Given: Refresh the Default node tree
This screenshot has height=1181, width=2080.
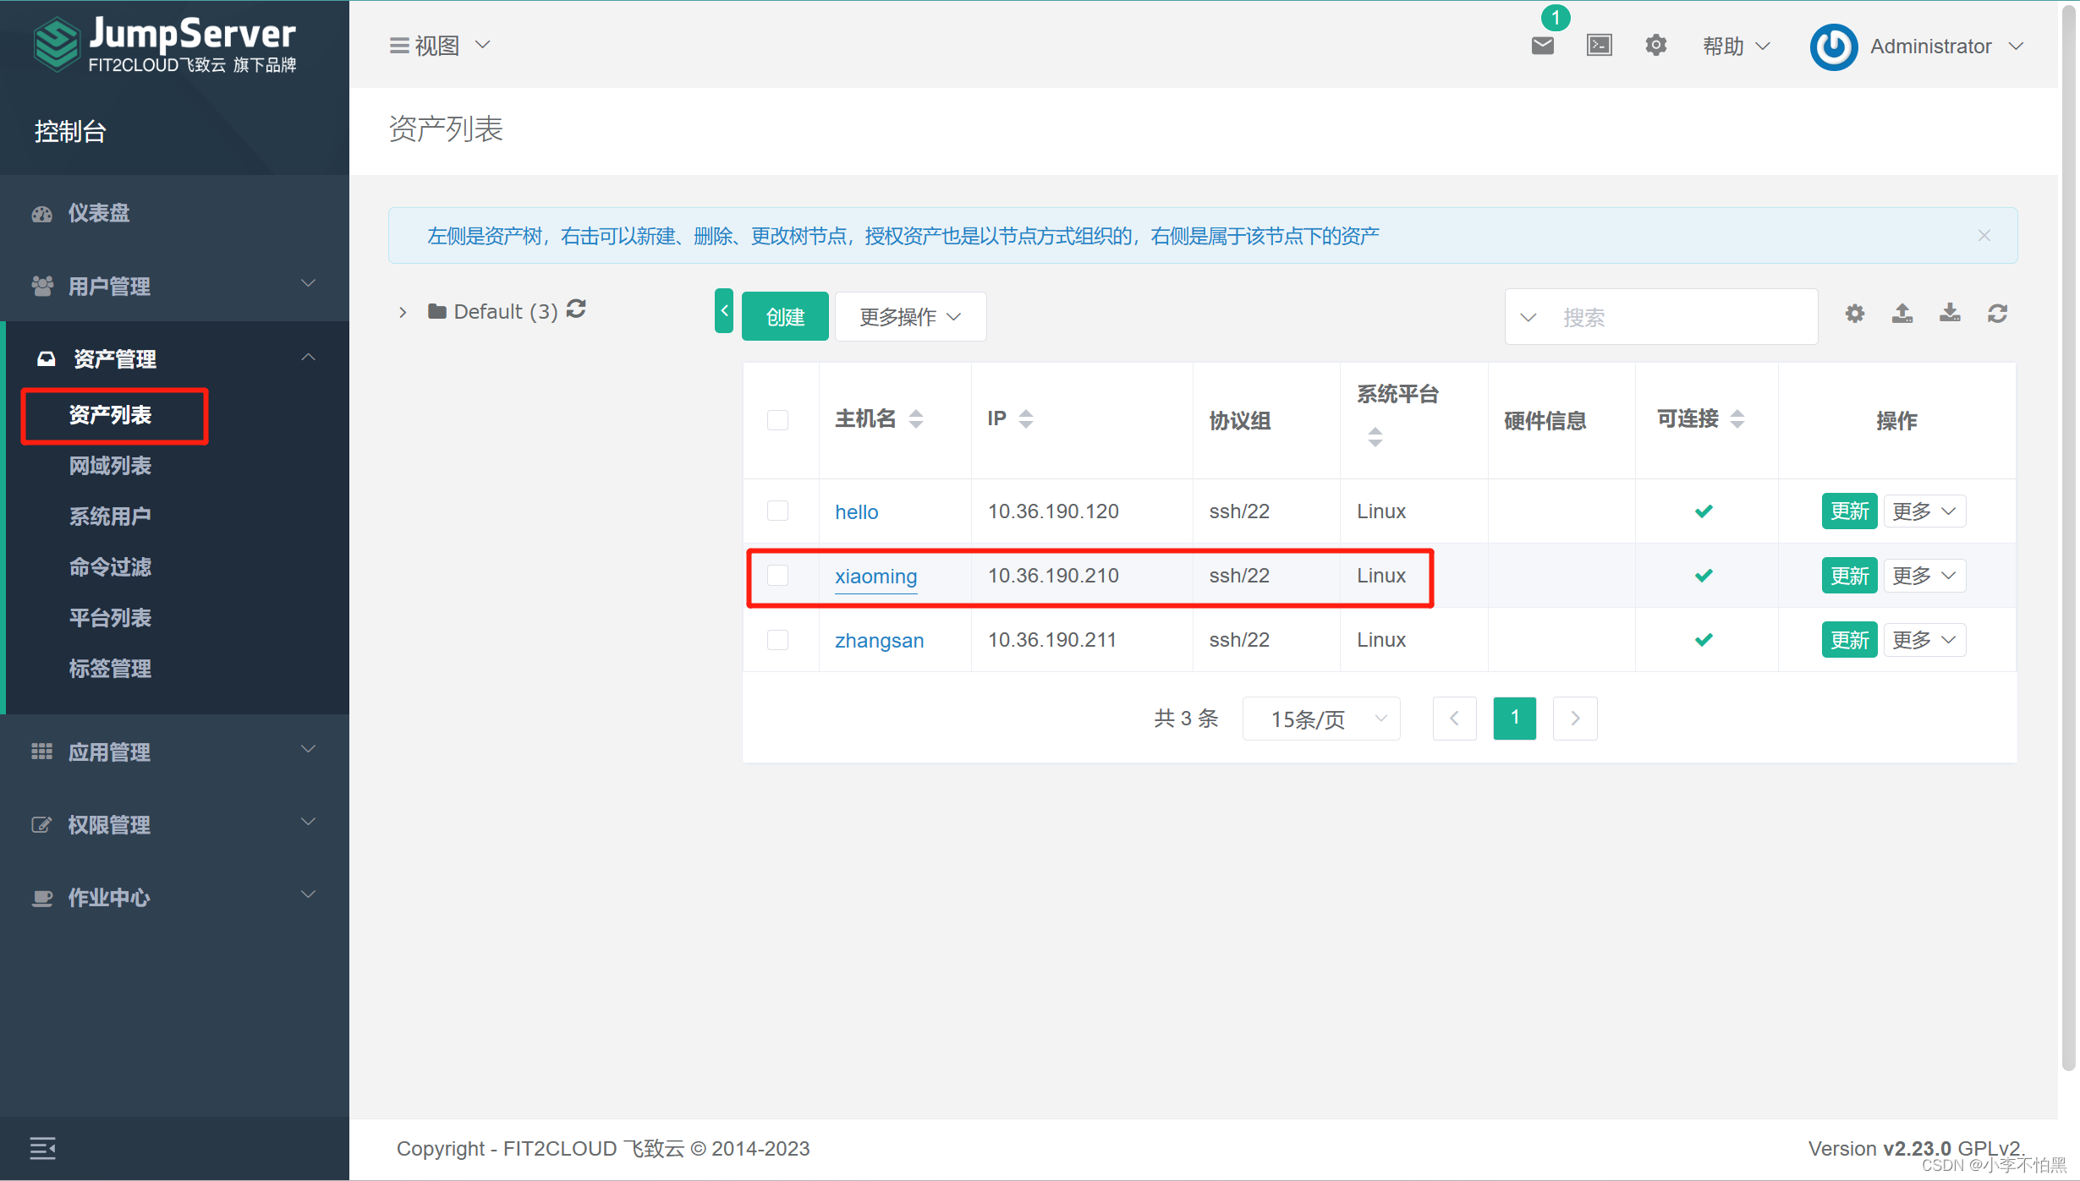Looking at the screenshot, I should (x=576, y=309).
